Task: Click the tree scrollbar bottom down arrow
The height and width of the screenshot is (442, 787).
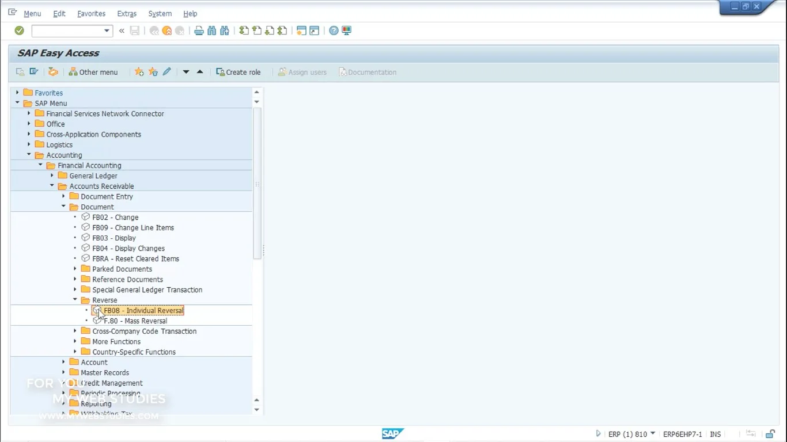Action: tap(257, 410)
